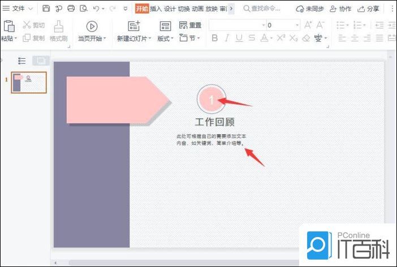Justify text alignment
397x267 pixels.
coord(379,38)
